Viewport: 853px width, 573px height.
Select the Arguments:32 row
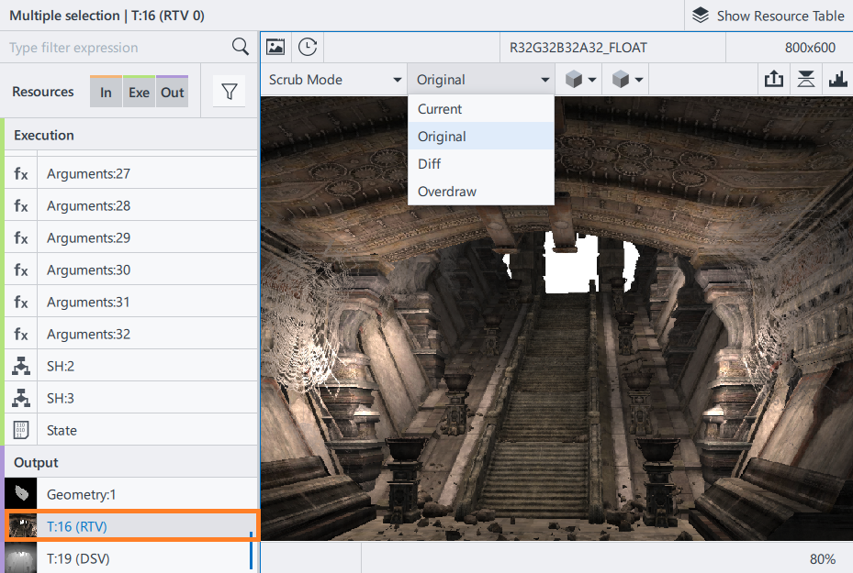(x=131, y=334)
